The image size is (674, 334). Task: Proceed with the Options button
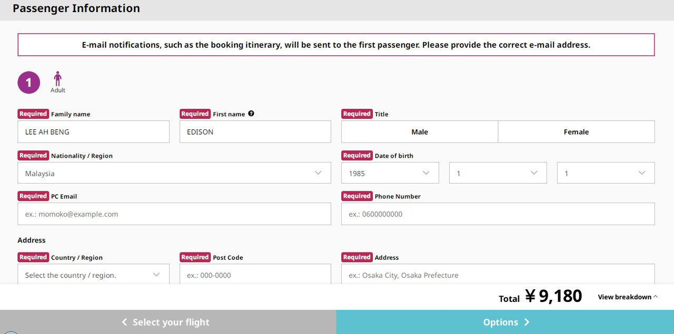(504, 322)
